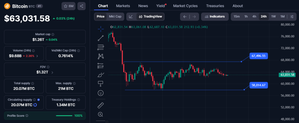
Task: Open chart settings sliders icon
Action: click(292, 17)
